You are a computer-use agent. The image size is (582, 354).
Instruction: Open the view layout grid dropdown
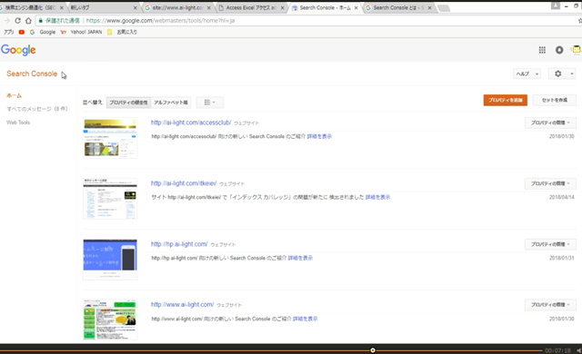(210, 103)
